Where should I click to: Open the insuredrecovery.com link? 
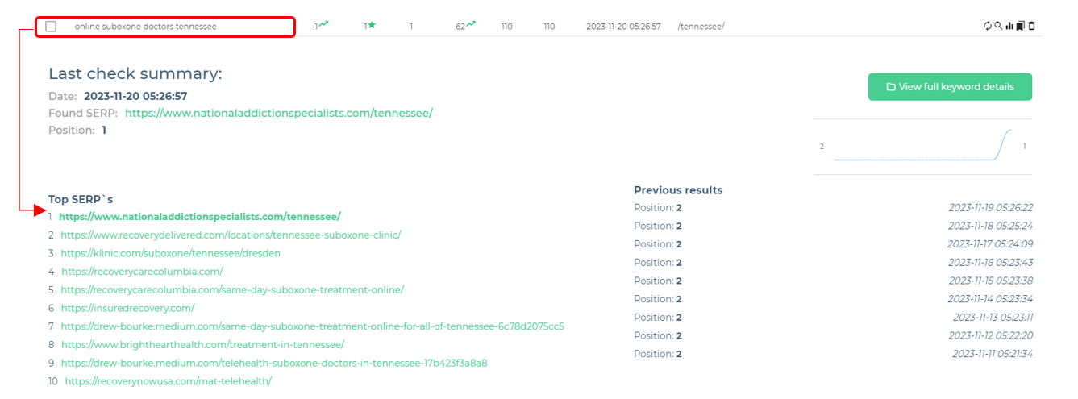point(127,308)
